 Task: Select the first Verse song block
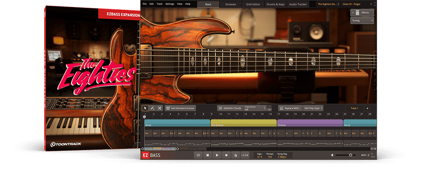point(177,123)
